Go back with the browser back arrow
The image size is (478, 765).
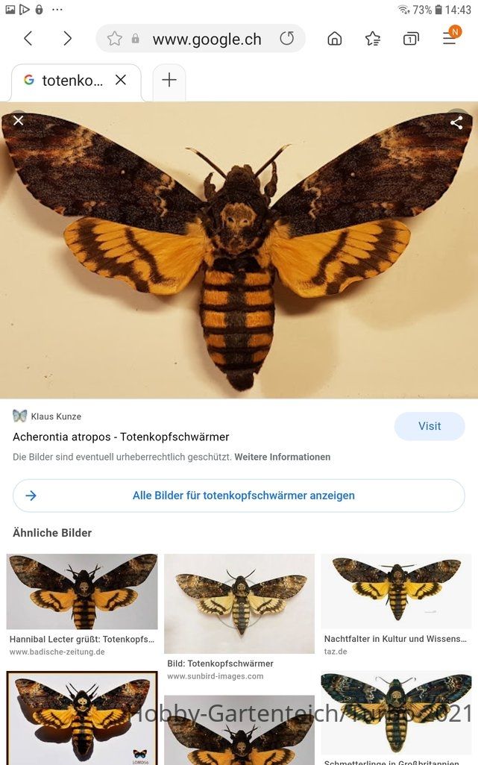pos(28,39)
